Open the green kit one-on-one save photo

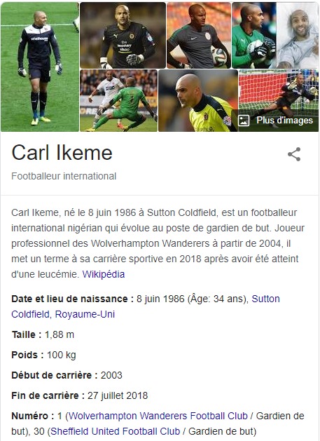pyautogui.click(x=118, y=101)
